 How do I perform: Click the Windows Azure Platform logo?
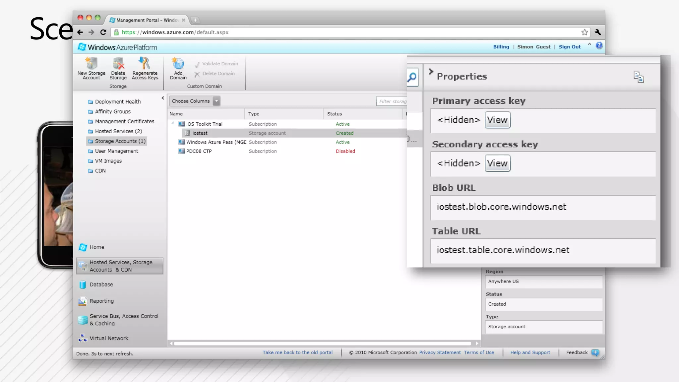[x=117, y=47]
